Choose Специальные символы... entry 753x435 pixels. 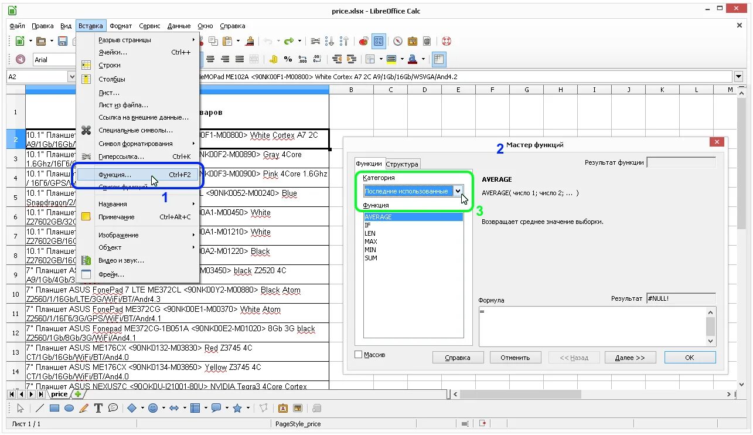pyautogui.click(x=138, y=130)
